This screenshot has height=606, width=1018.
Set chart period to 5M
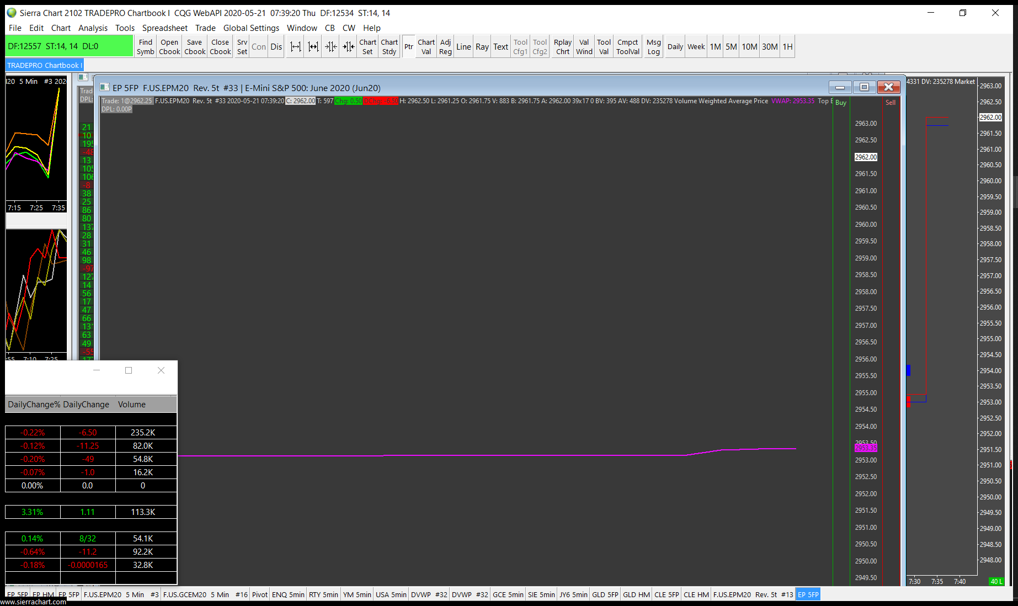tap(731, 47)
